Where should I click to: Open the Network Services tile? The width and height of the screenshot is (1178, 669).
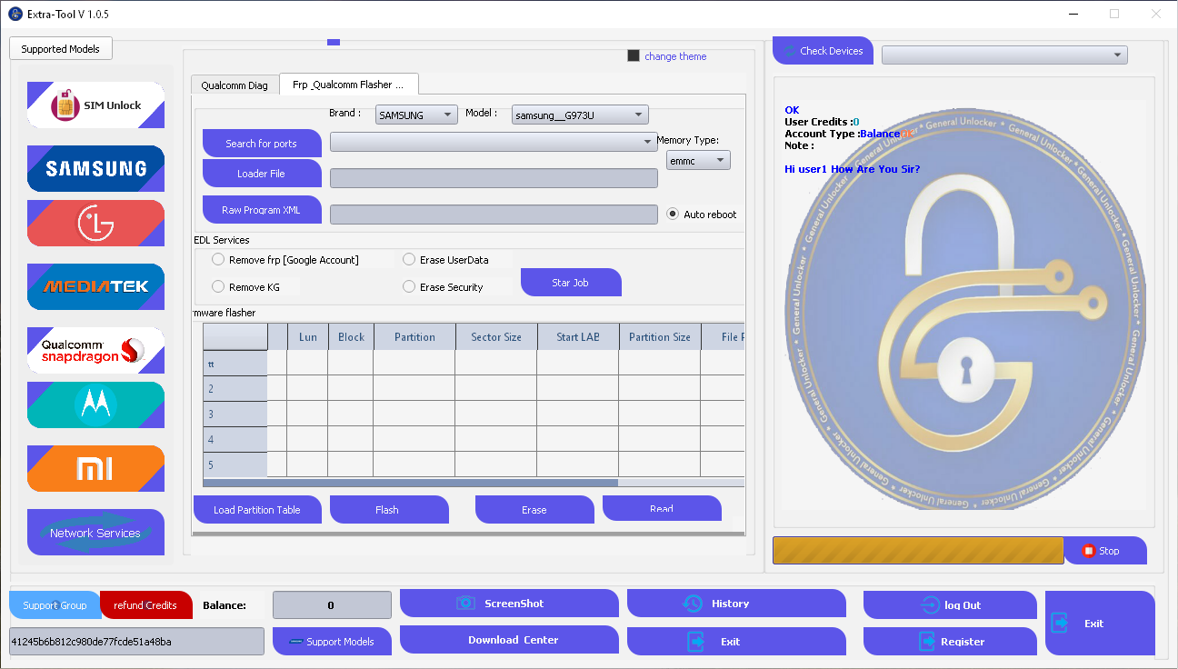coord(96,532)
